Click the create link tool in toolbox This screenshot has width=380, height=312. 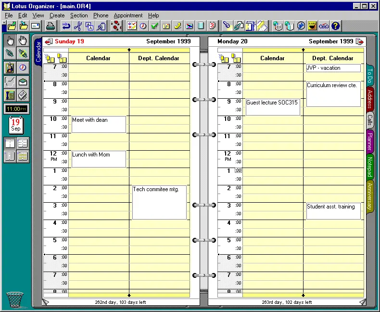(10, 53)
